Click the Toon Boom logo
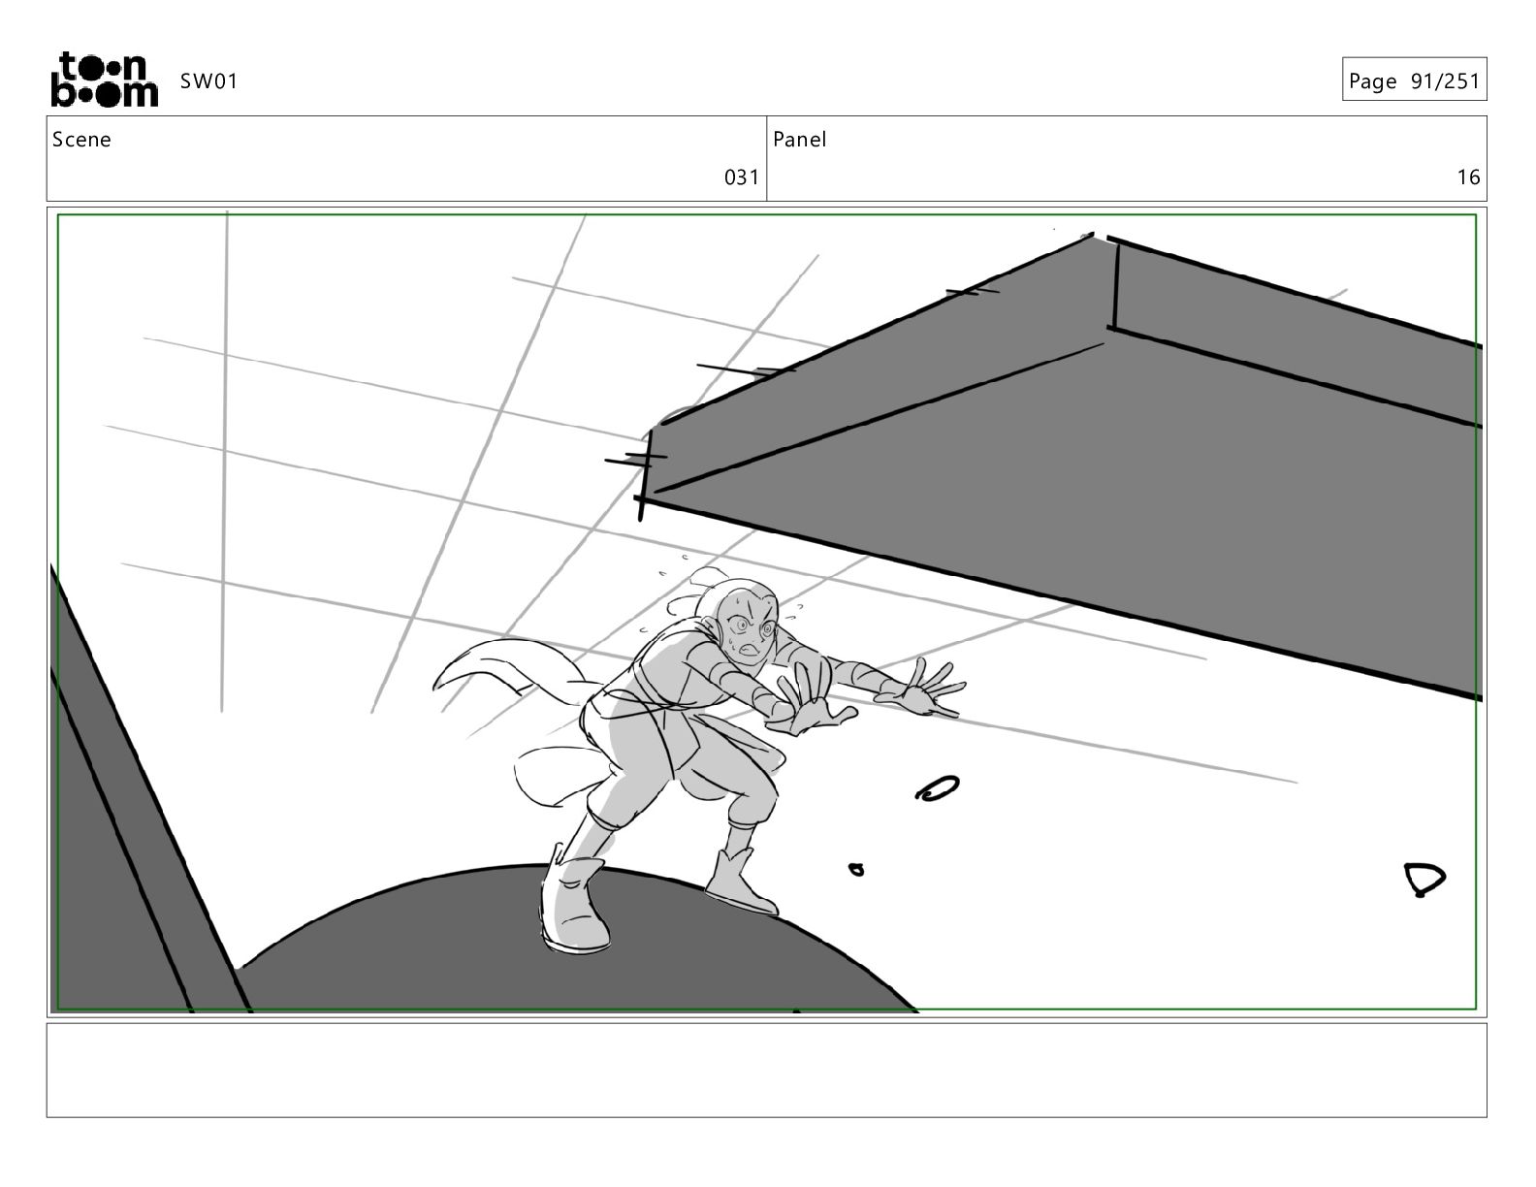 (104, 79)
